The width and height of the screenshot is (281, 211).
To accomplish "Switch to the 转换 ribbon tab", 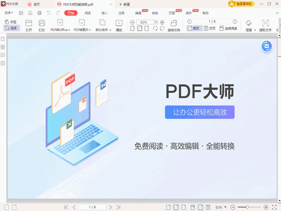I will click(x=155, y=13).
